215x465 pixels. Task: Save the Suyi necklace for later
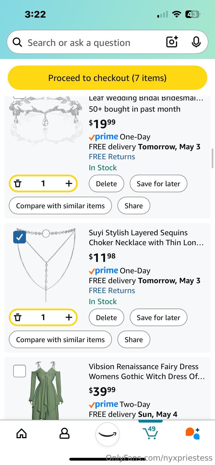pyautogui.click(x=158, y=318)
